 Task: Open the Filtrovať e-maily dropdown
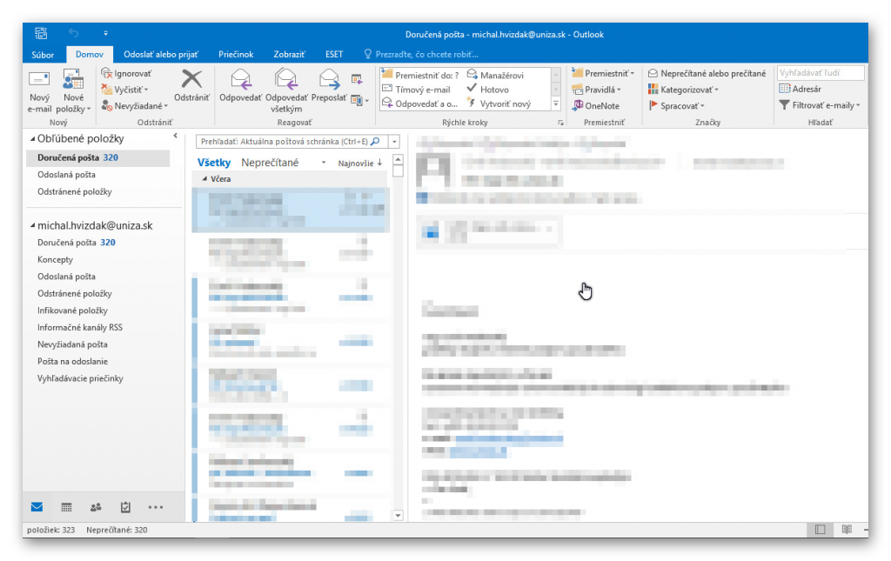click(819, 105)
